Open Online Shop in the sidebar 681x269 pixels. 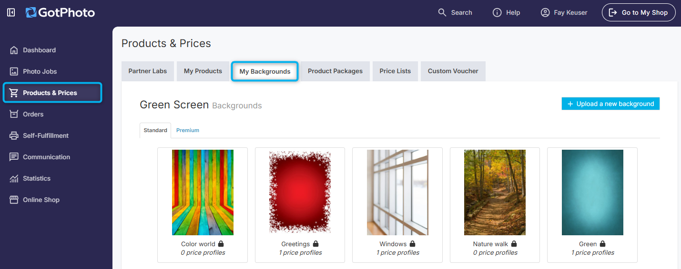[41, 200]
